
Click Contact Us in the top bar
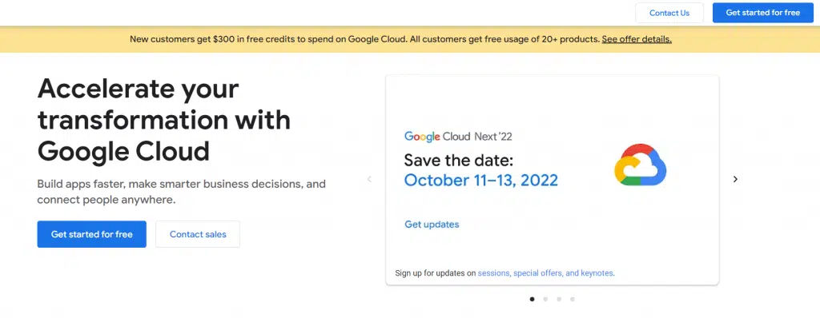click(x=669, y=13)
